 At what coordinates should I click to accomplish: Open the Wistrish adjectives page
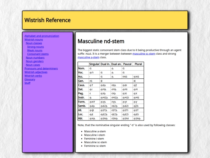point(36,72)
